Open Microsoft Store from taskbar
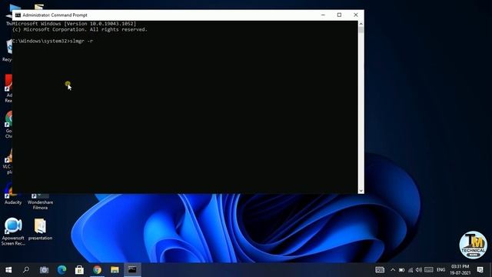This screenshot has height=277, width=492. coord(79,270)
